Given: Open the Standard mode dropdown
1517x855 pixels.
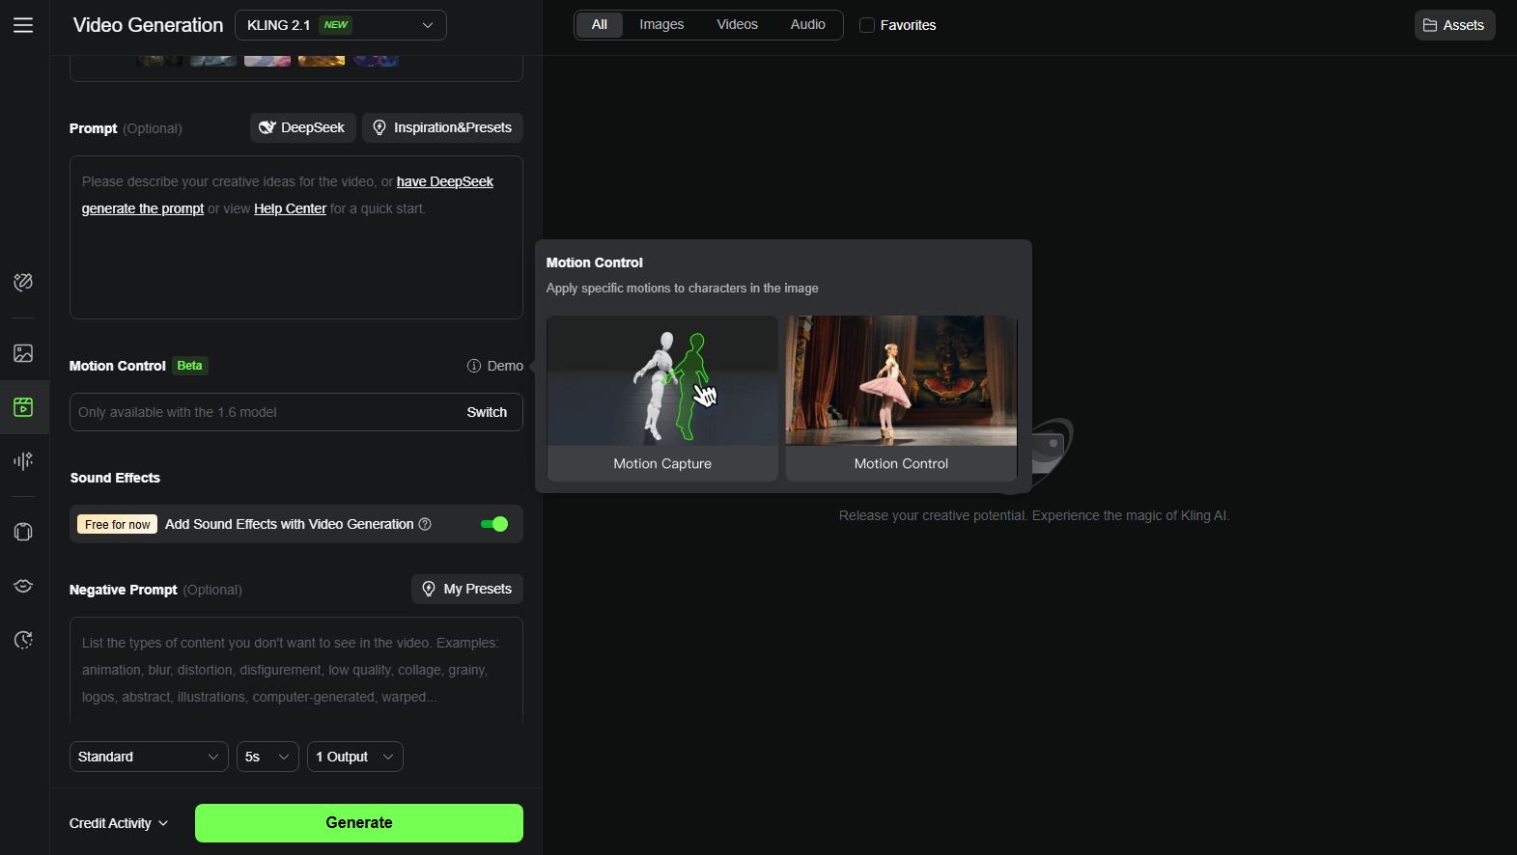Looking at the screenshot, I should pos(149,757).
